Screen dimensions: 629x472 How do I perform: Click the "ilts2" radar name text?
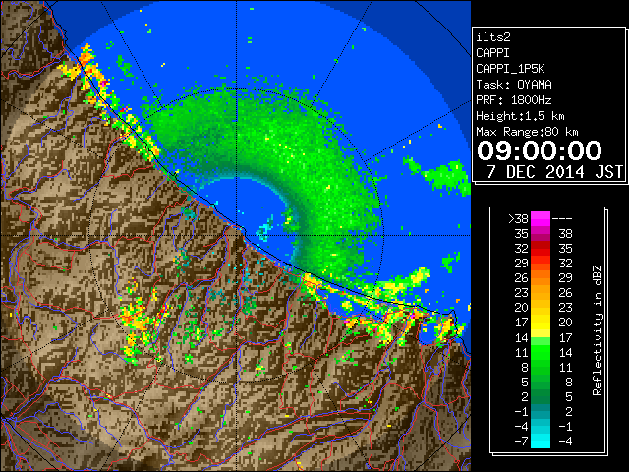[493, 37]
